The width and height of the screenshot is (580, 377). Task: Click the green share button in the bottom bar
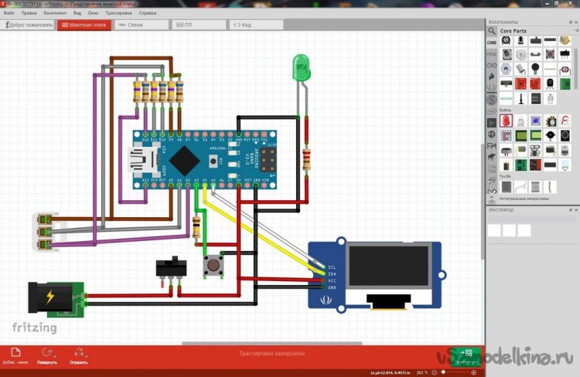(463, 354)
